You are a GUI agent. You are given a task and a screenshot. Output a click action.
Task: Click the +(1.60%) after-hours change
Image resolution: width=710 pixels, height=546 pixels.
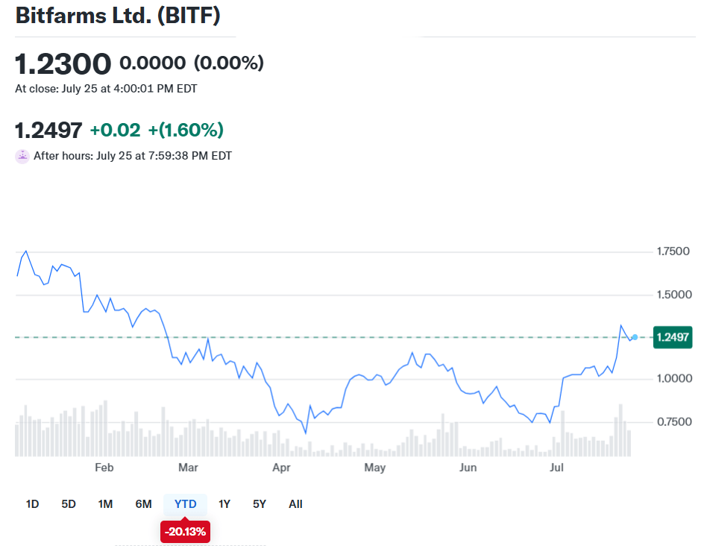186,130
